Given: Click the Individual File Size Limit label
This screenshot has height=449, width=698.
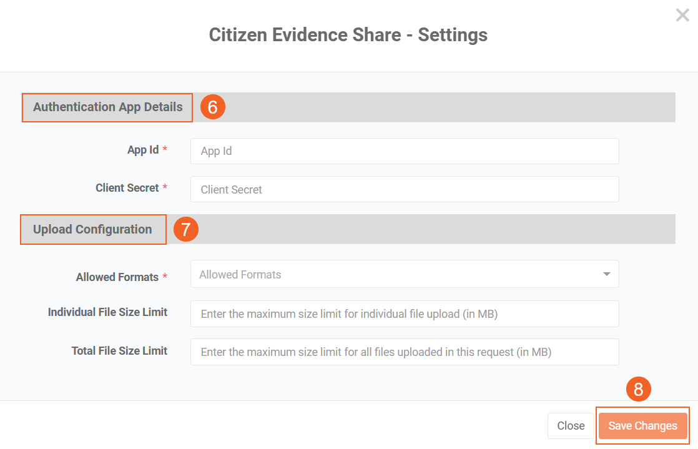Looking at the screenshot, I should (x=107, y=312).
